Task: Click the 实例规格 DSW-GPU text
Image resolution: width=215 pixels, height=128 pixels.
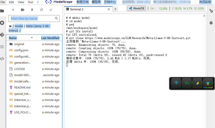Action: 136,2
